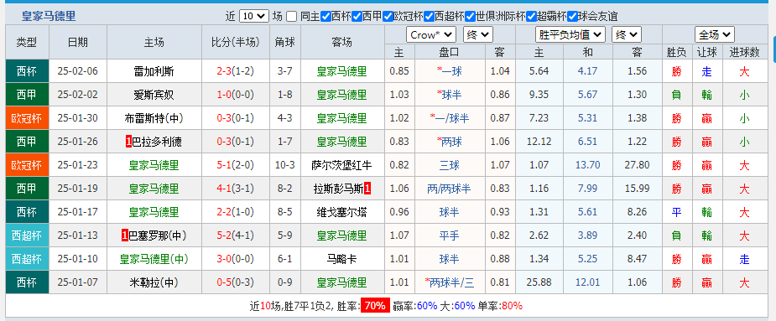Uncheck the 超霸杯 filter checkbox
The width and height of the screenshot is (776, 321).
(532, 16)
